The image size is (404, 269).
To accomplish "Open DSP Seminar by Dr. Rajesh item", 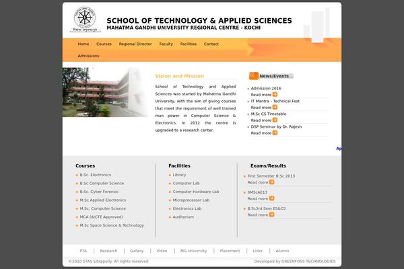I will (276, 126).
